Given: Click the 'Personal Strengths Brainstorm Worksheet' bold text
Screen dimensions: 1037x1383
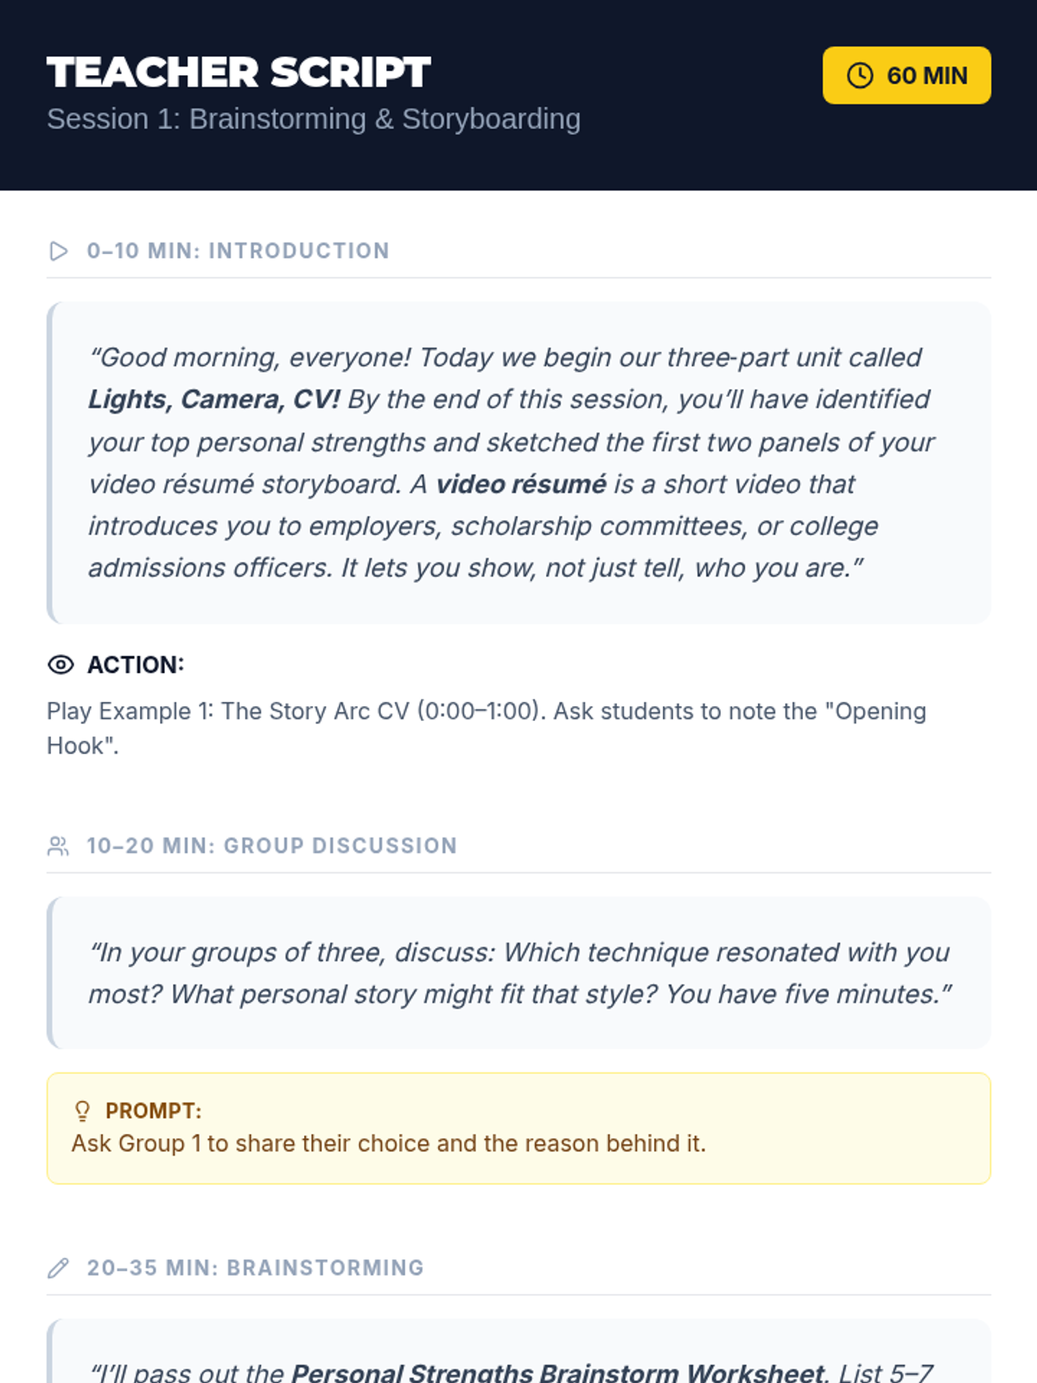Looking at the screenshot, I should 558,1372.
